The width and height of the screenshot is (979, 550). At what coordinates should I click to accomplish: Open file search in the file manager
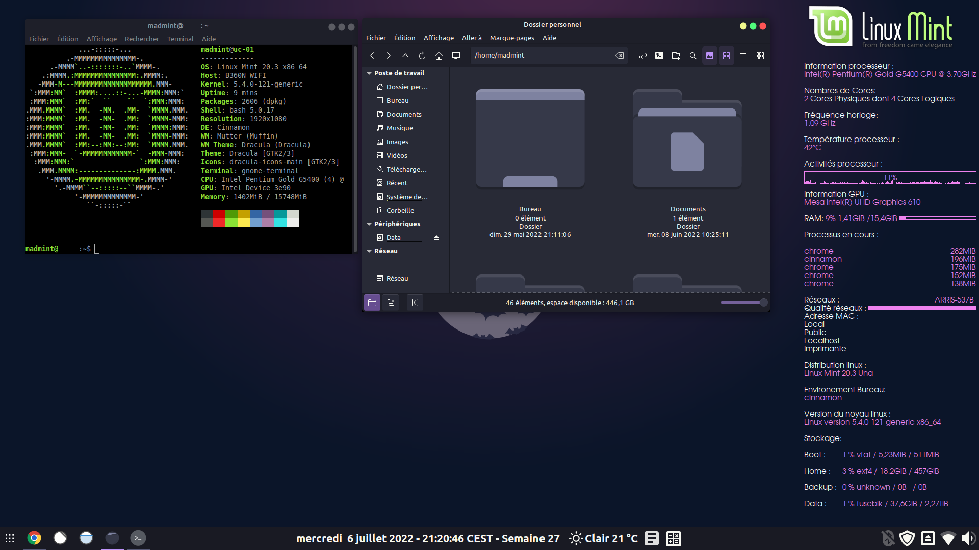pos(693,56)
